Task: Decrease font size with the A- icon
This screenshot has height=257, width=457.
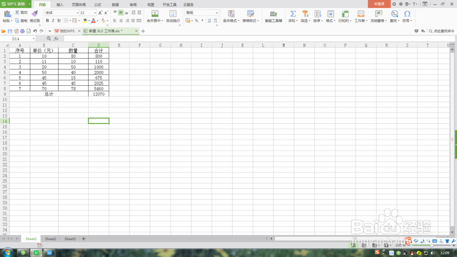Action: click(x=106, y=13)
